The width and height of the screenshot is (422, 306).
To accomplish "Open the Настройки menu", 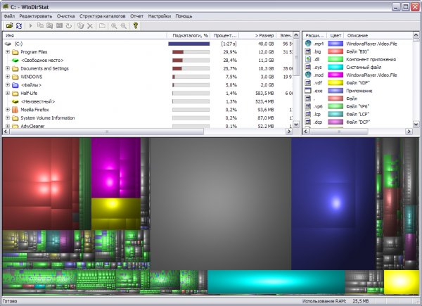I will [x=160, y=16].
